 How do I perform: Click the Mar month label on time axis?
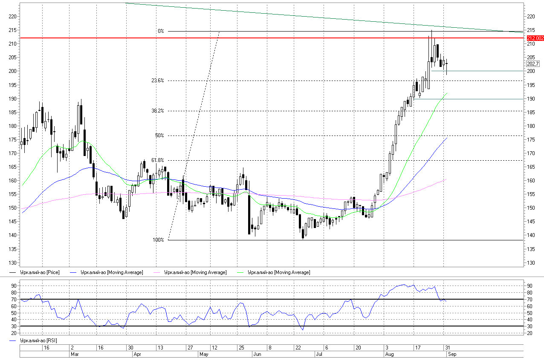tap(74, 354)
